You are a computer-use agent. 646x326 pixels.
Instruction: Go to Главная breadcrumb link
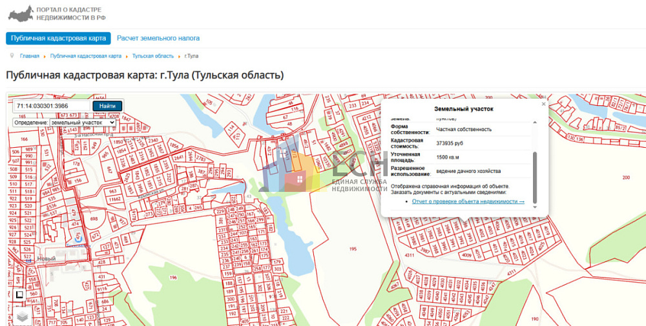point(30,56)
